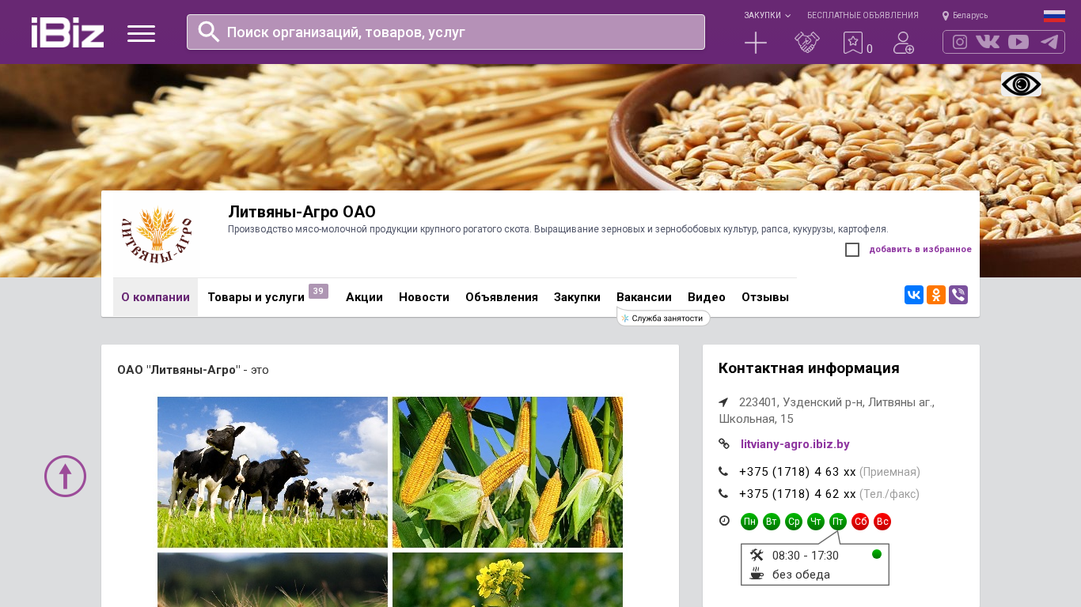
Task: Change location from Беларусь
Action: [x=965, y=16]
